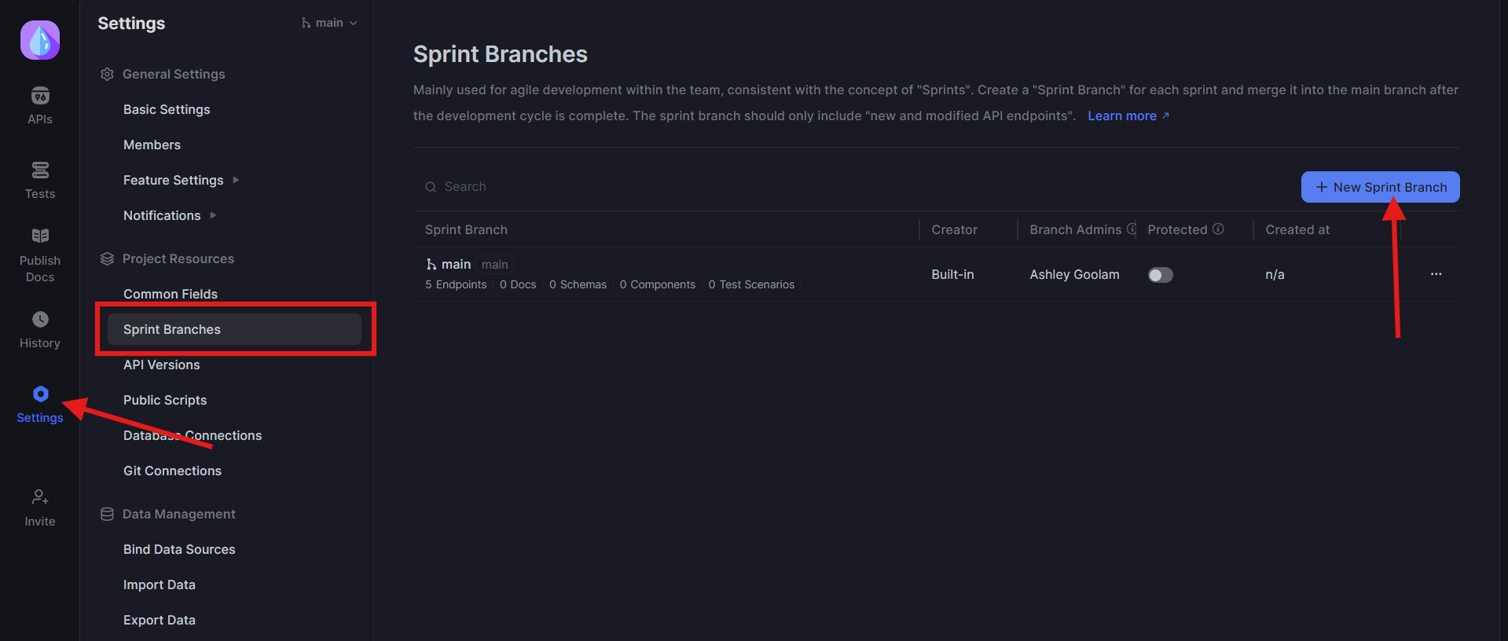Click the Protected info icon
This screenshot has height=641, width=1508.
pyautogui.click(x=1218, y=229)
